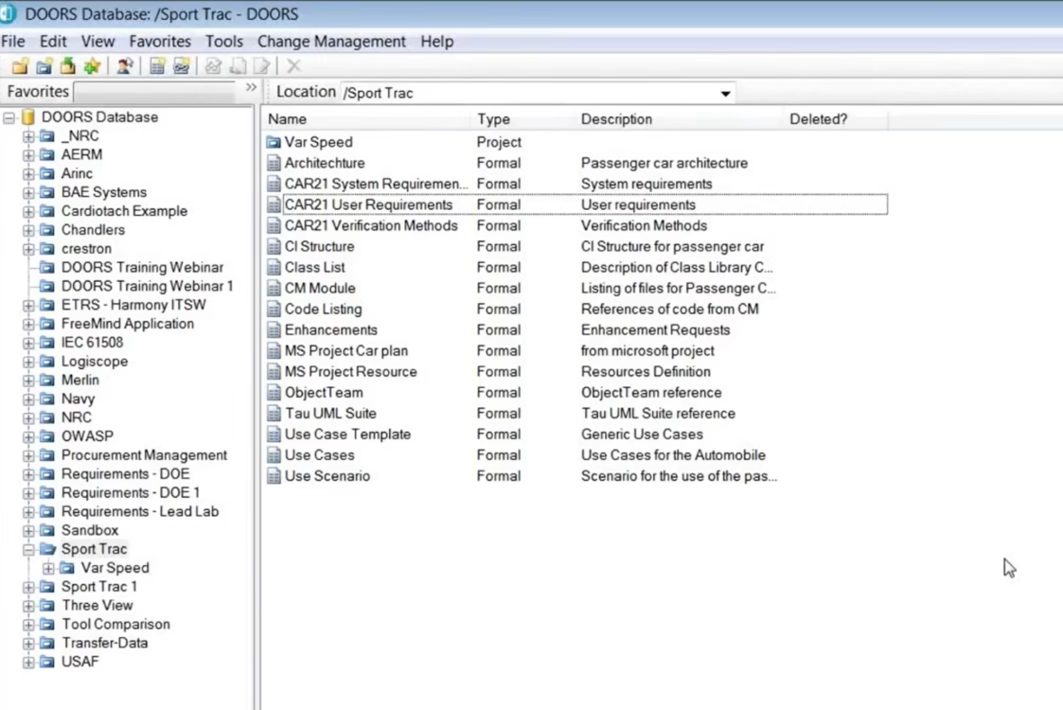Click the Delete X toolbar icon

point(293,65)
